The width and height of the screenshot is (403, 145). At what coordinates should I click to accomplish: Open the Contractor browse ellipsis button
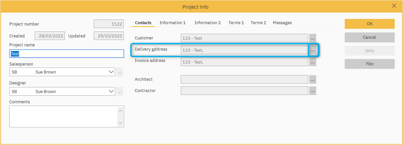click(313, 91)
